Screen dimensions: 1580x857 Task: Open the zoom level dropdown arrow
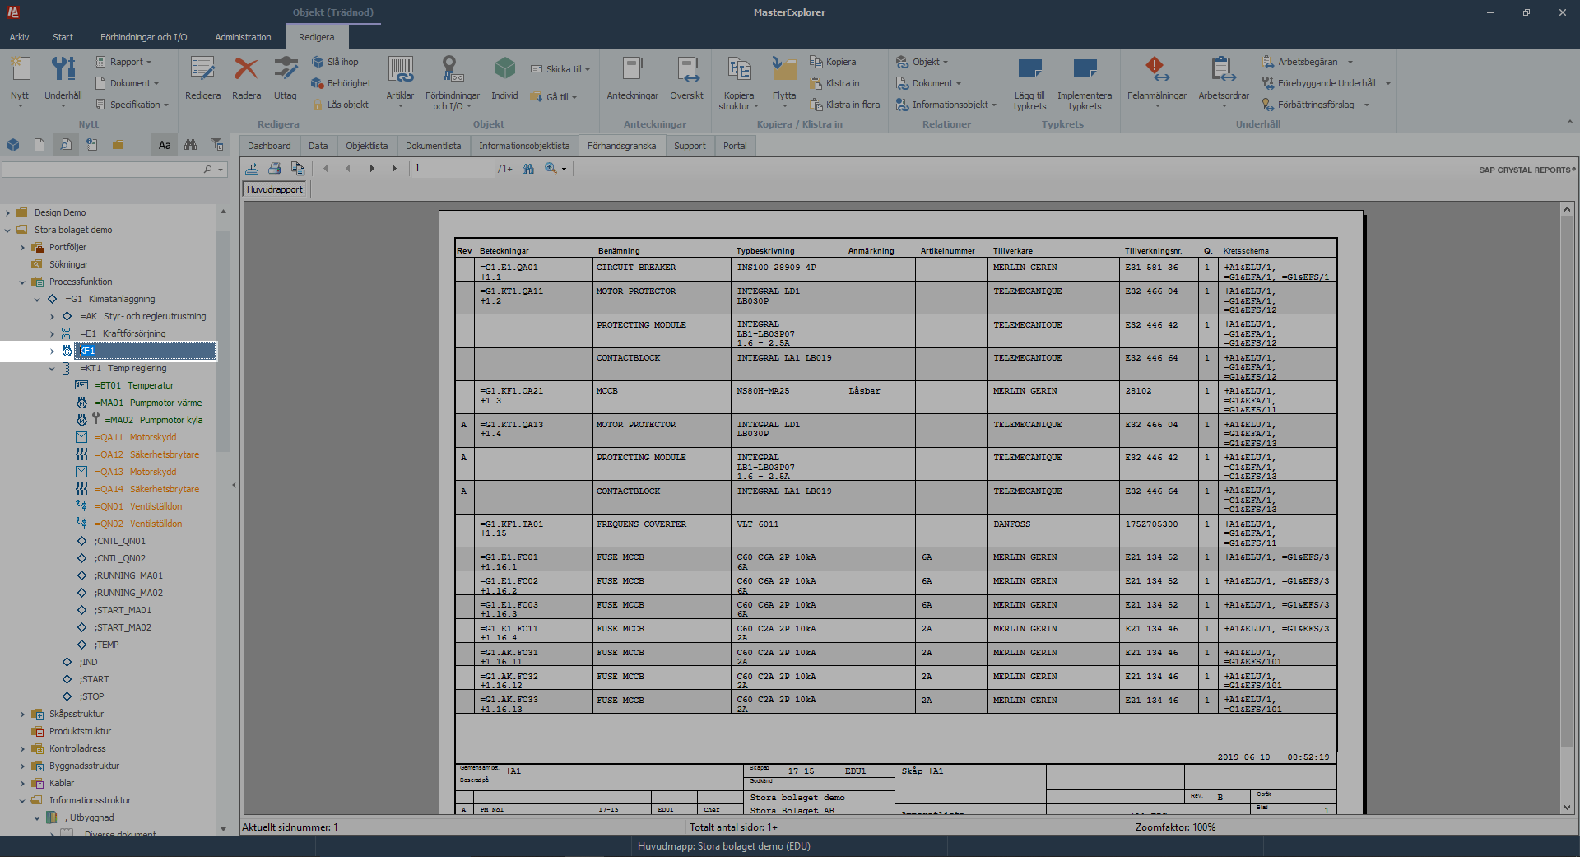[x=565, y=169]
